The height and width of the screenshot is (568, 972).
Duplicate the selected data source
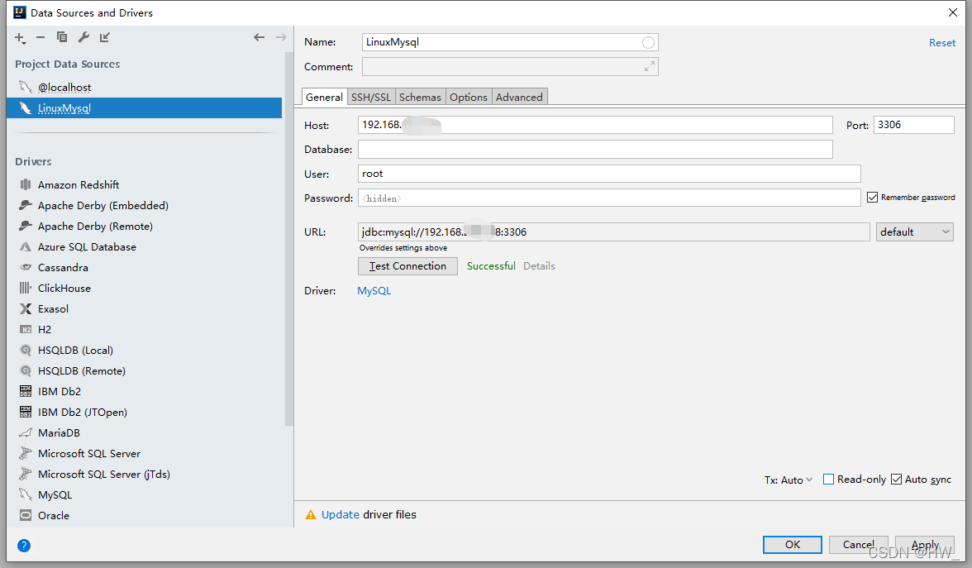(62, 37)
